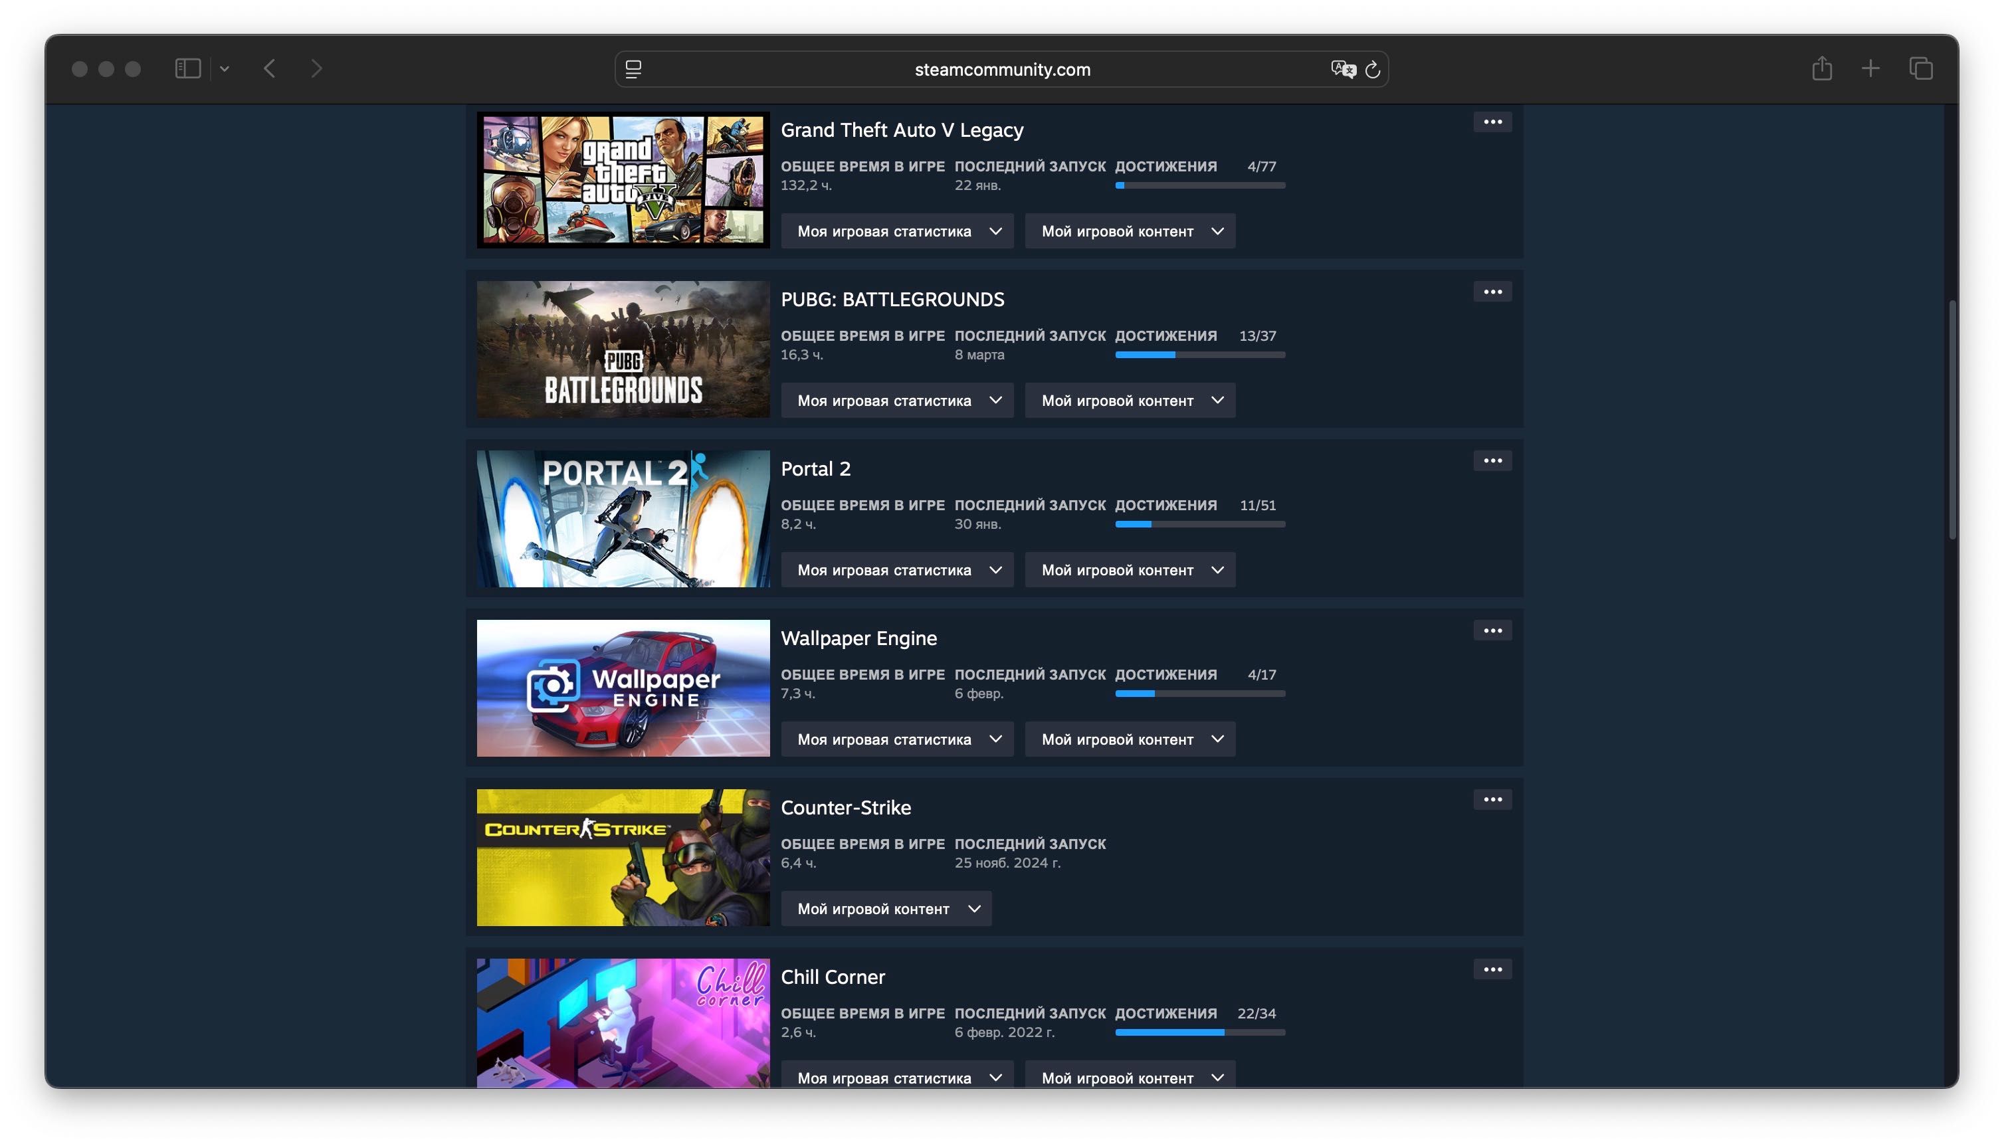Click the '25 нояб. 2024 г.' launch date

point(1007,863)
